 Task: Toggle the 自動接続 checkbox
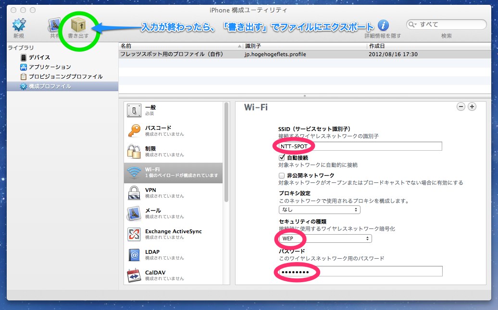click(x=282, y=157)
